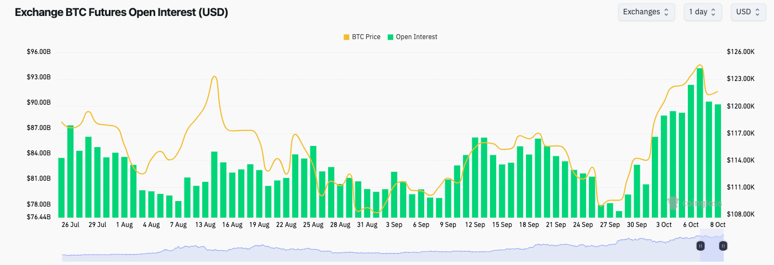Click the green Open Interest legend swatch
This screenshot has width=774, height=265.
pyautogui.click(x=391, y=37)
